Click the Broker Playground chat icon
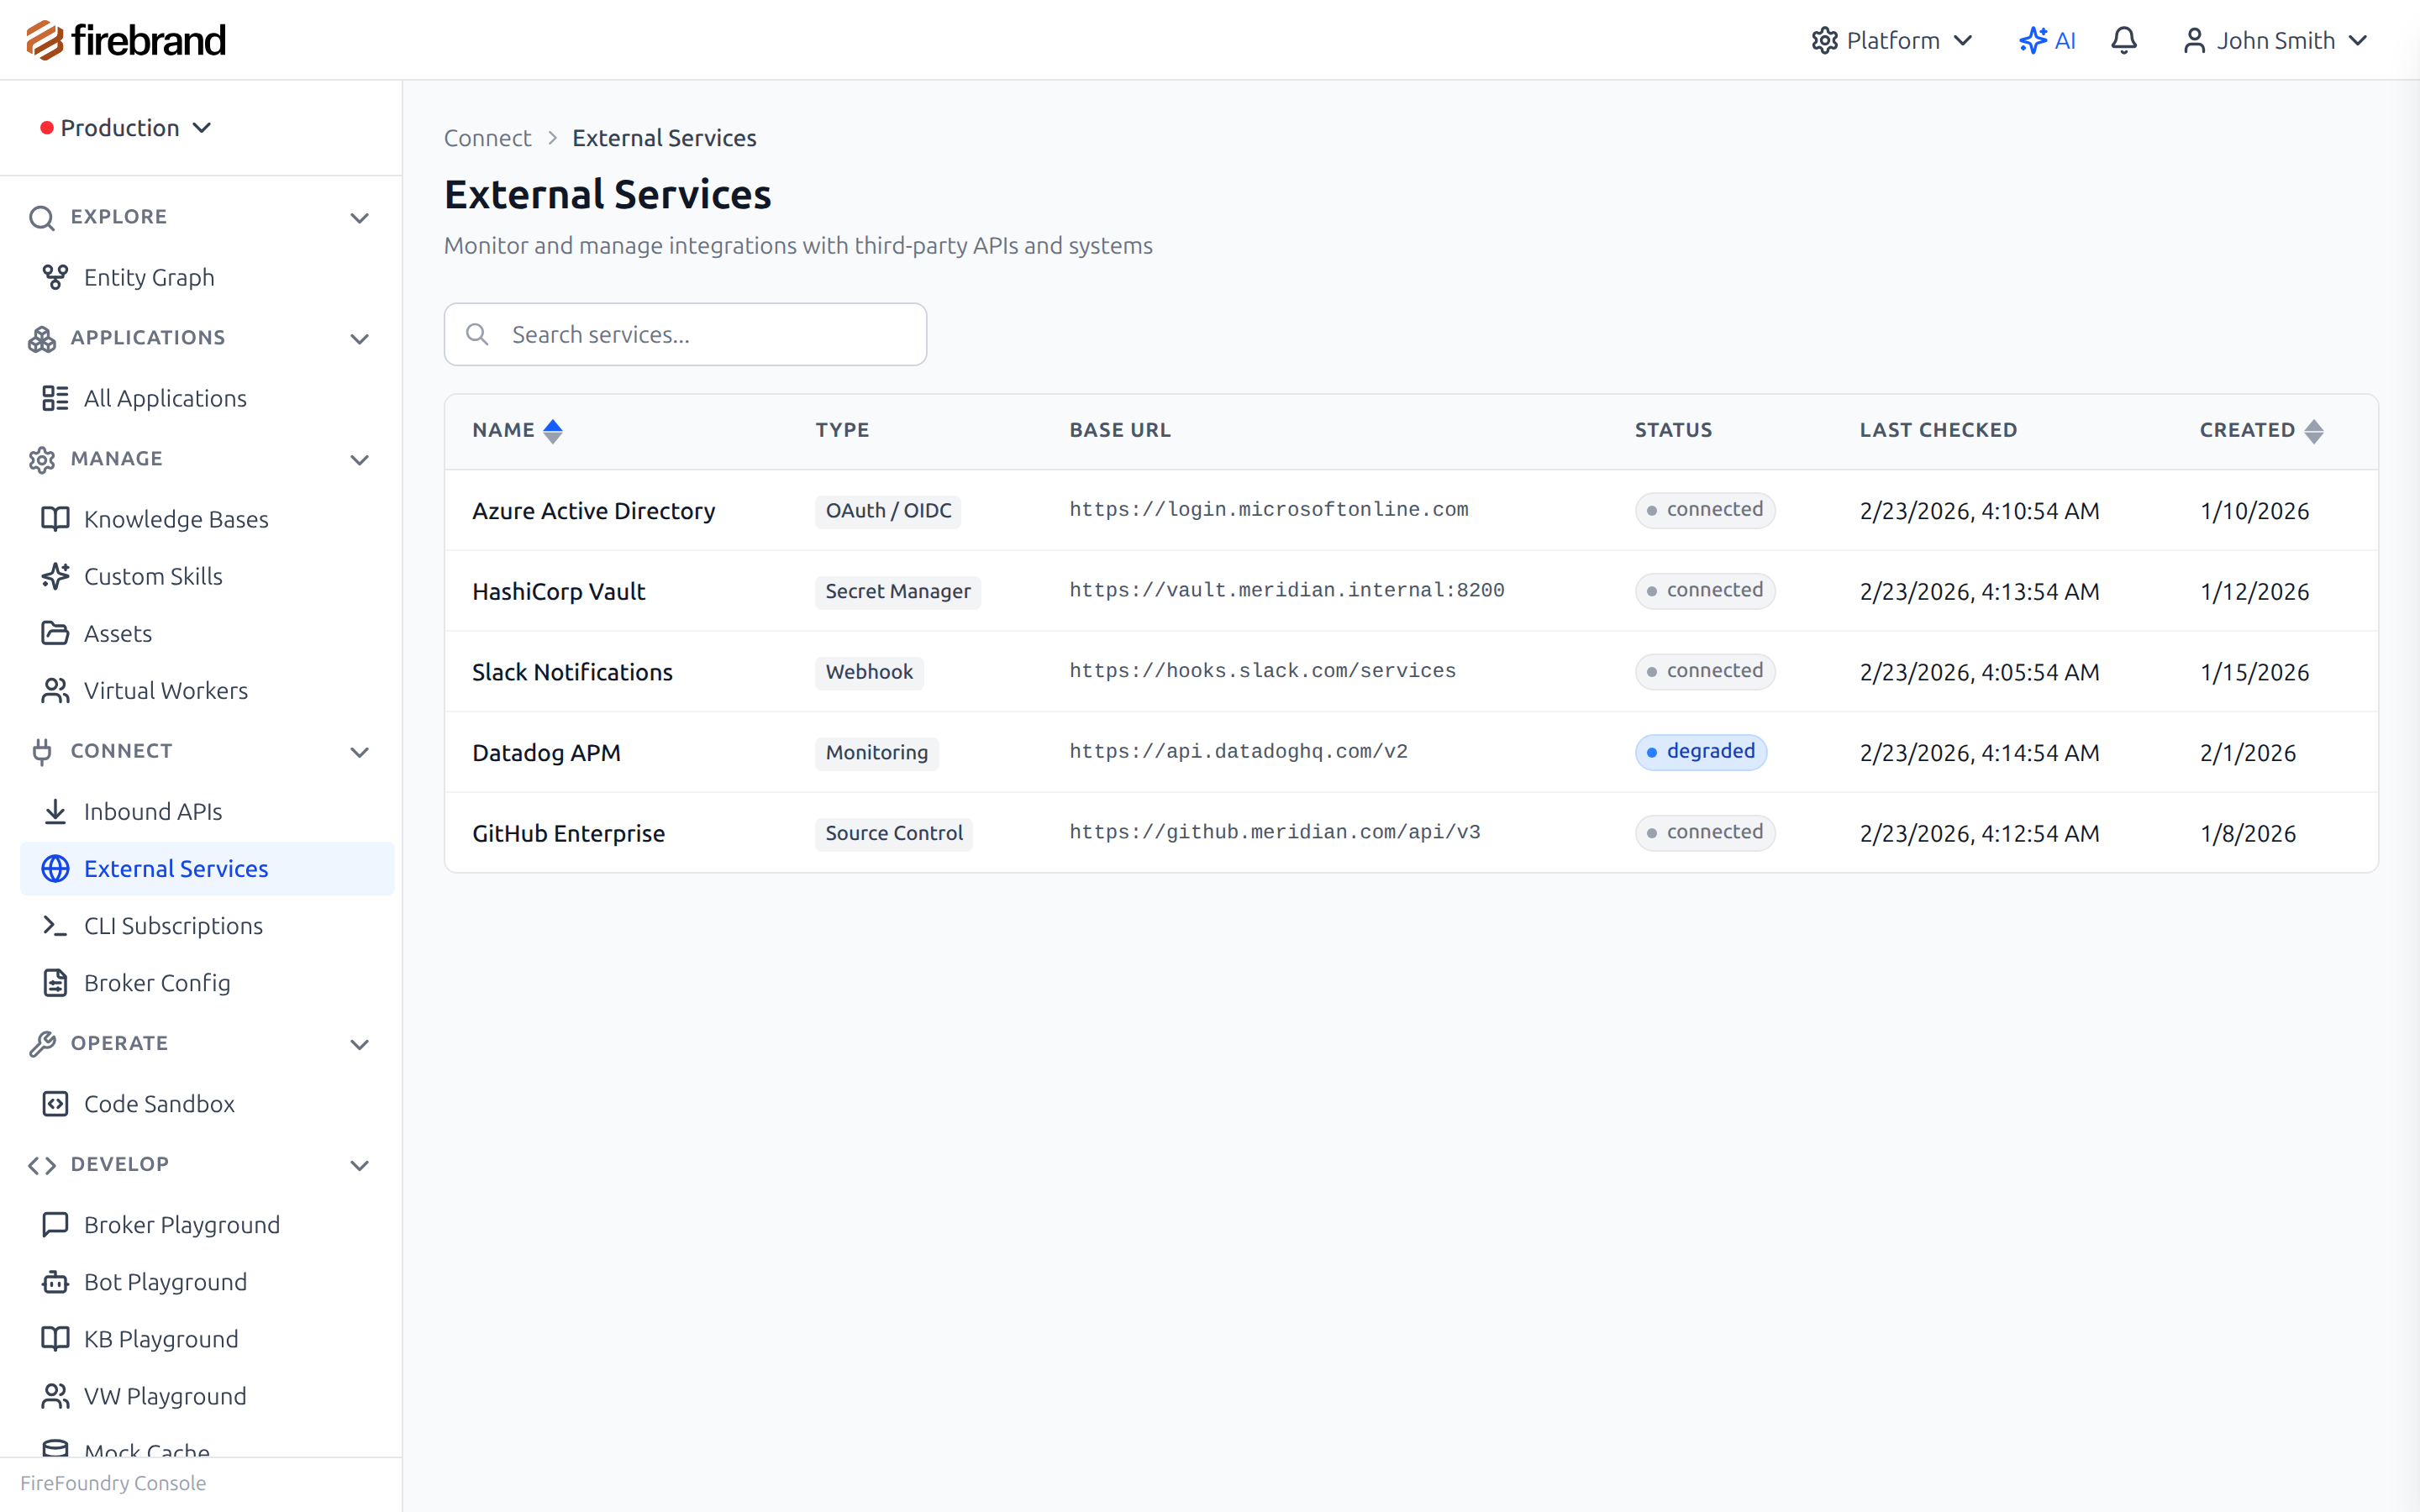Image resolution: width=2420 pixels, height=1512 pixels. click(55, 1224)
